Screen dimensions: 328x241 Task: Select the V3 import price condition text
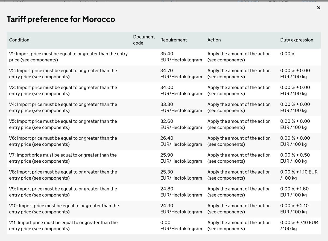63,91
